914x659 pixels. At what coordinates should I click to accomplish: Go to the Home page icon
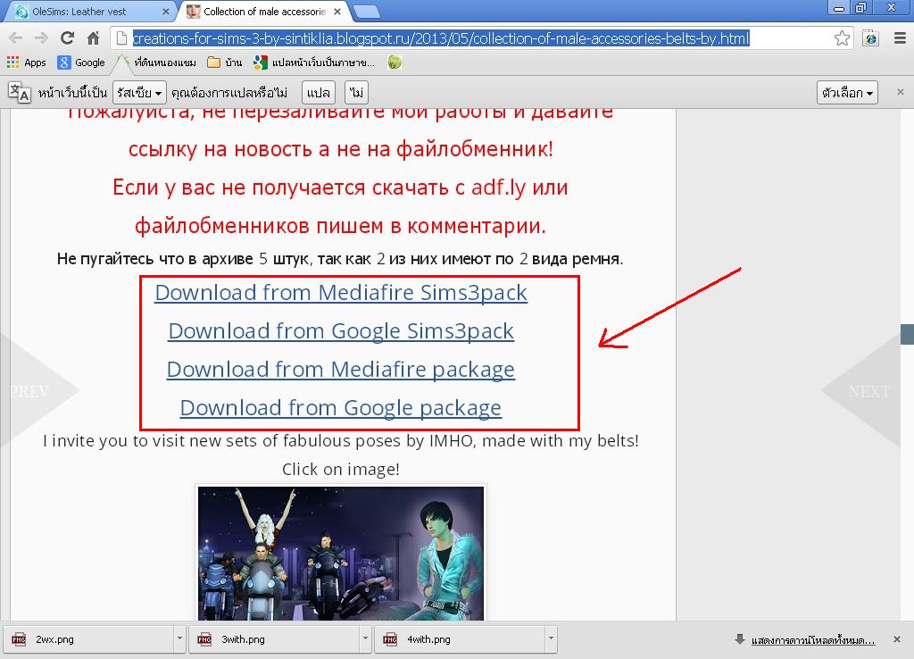[93, 38]
